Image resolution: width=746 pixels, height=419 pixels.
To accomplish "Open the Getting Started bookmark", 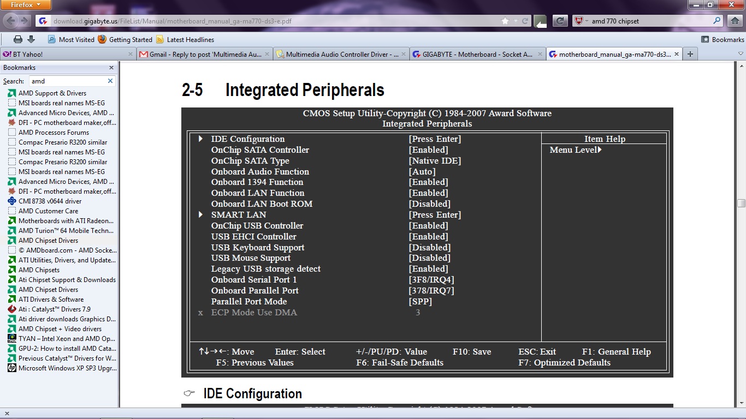I will [125, 39].
